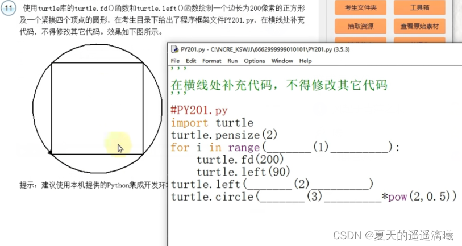Viewport: 462px width, 246px height.
Task: Click the 'turtle.pensize(2)' code line
Action: (224, 135)
